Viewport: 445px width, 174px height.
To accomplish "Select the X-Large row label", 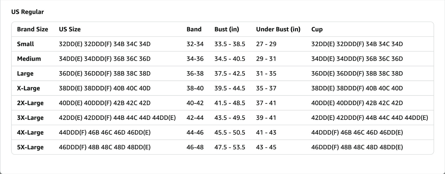I will [28, 88].
